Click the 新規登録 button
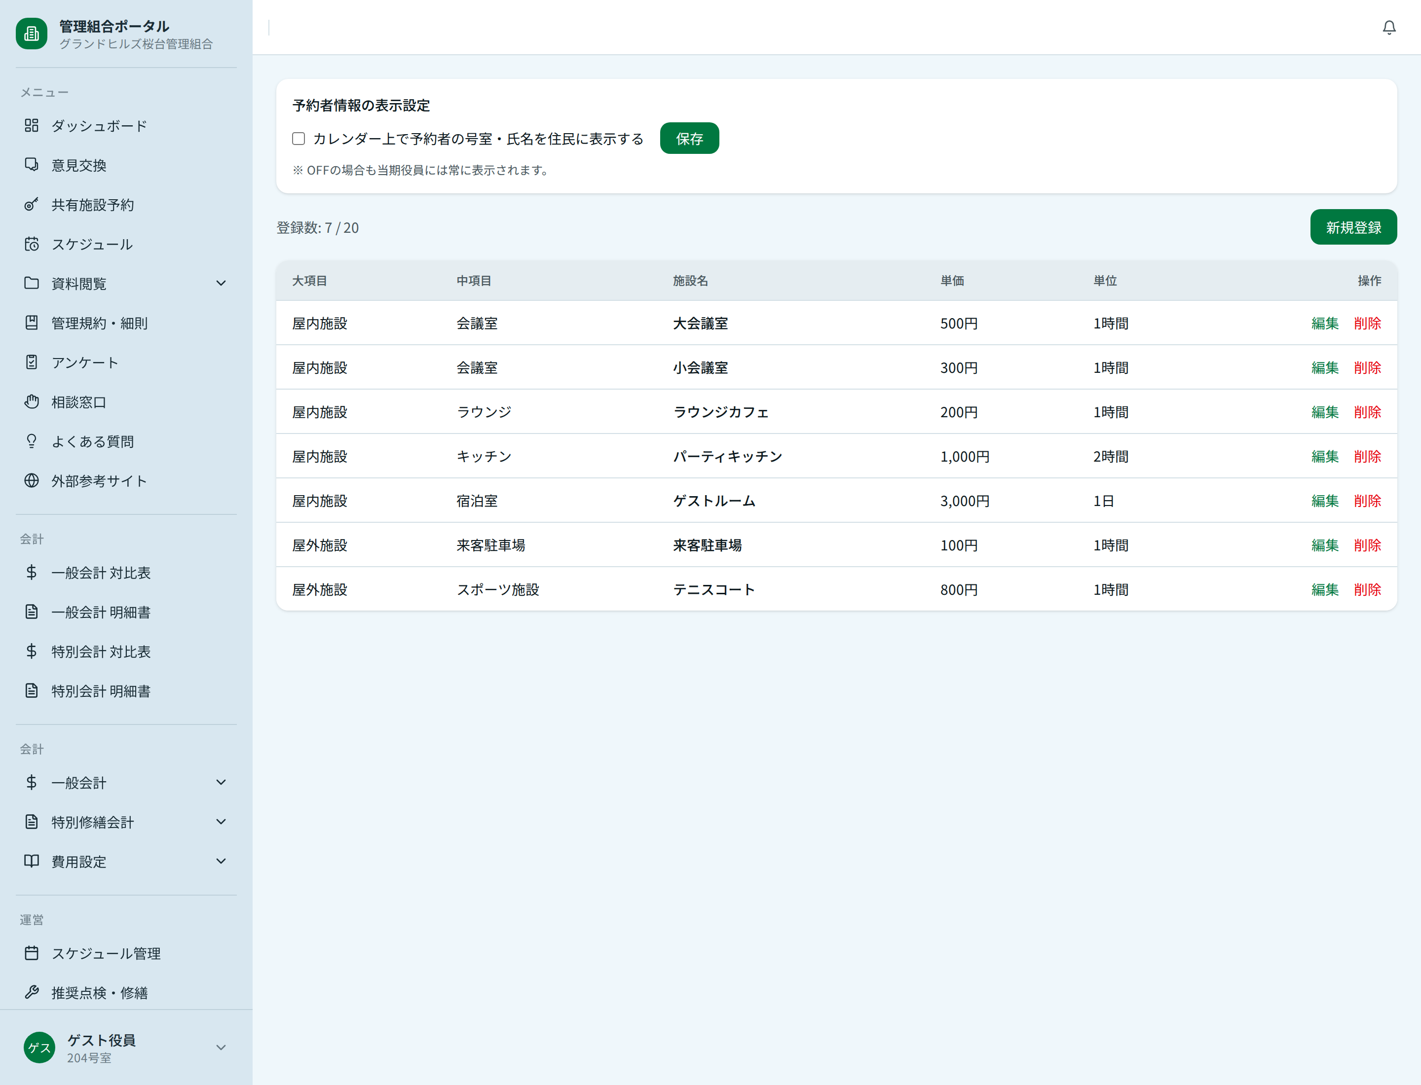The height and width of the screenshot is (1085, 1421). pos(1353,227)
